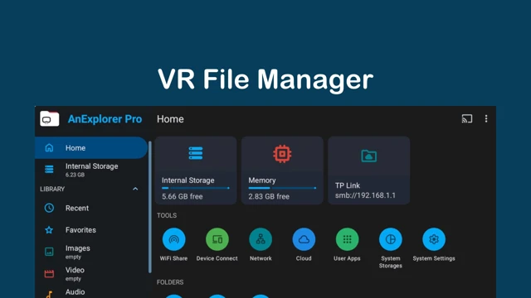
Task: Click the AnExplorer Pro app logo
Action: 50,118
